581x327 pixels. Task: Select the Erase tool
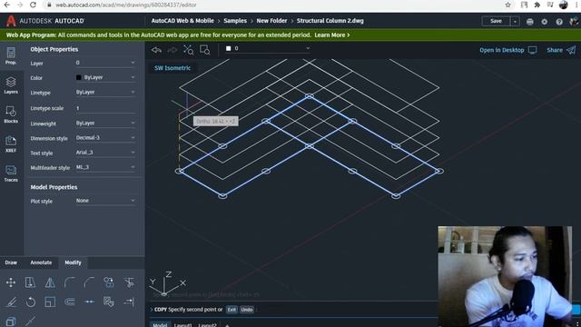click(x=11, y=302)
